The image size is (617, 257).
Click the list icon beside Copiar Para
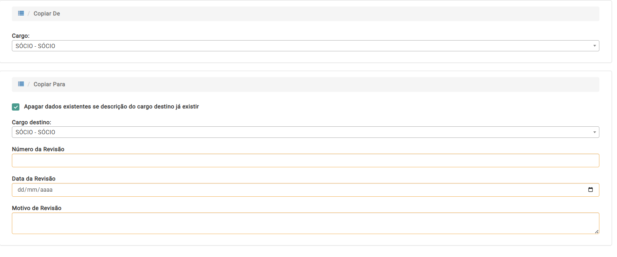click(21, 84)
